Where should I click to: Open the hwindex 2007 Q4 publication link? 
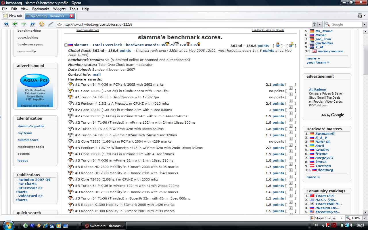(34, 180)
